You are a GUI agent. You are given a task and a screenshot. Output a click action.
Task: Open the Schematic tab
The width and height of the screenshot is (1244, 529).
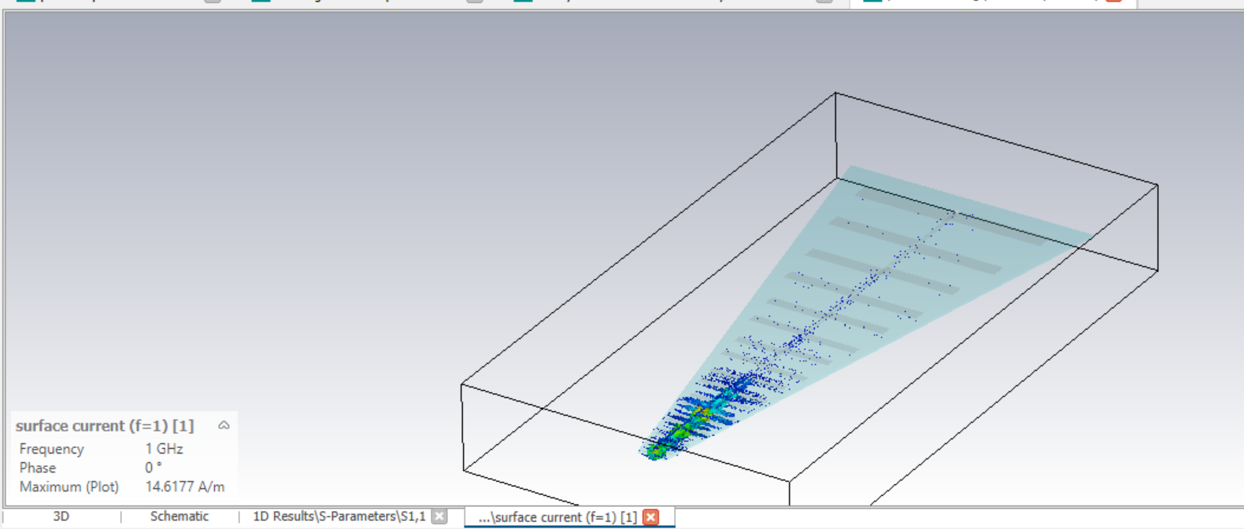(180, 516)
